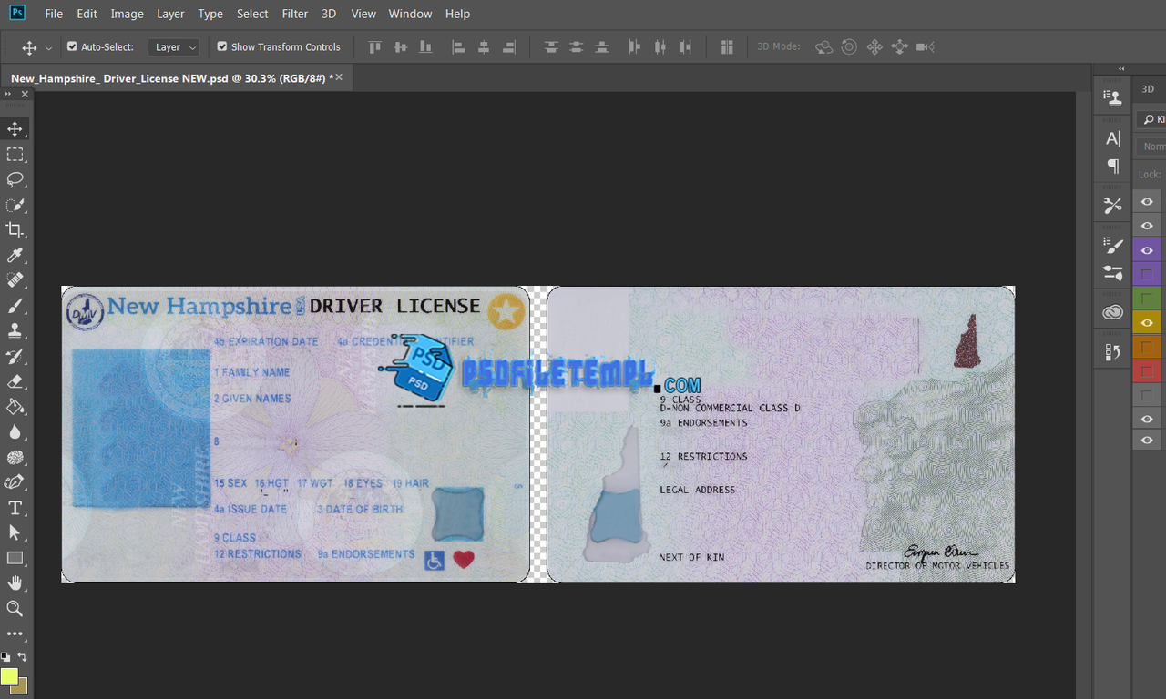
Task: Select the Horizontal Type tool
Action: (x=15, y=508)
